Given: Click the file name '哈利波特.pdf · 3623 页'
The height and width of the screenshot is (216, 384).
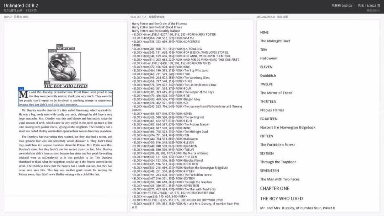Looking at the screenshot, I should pos(20,11).
